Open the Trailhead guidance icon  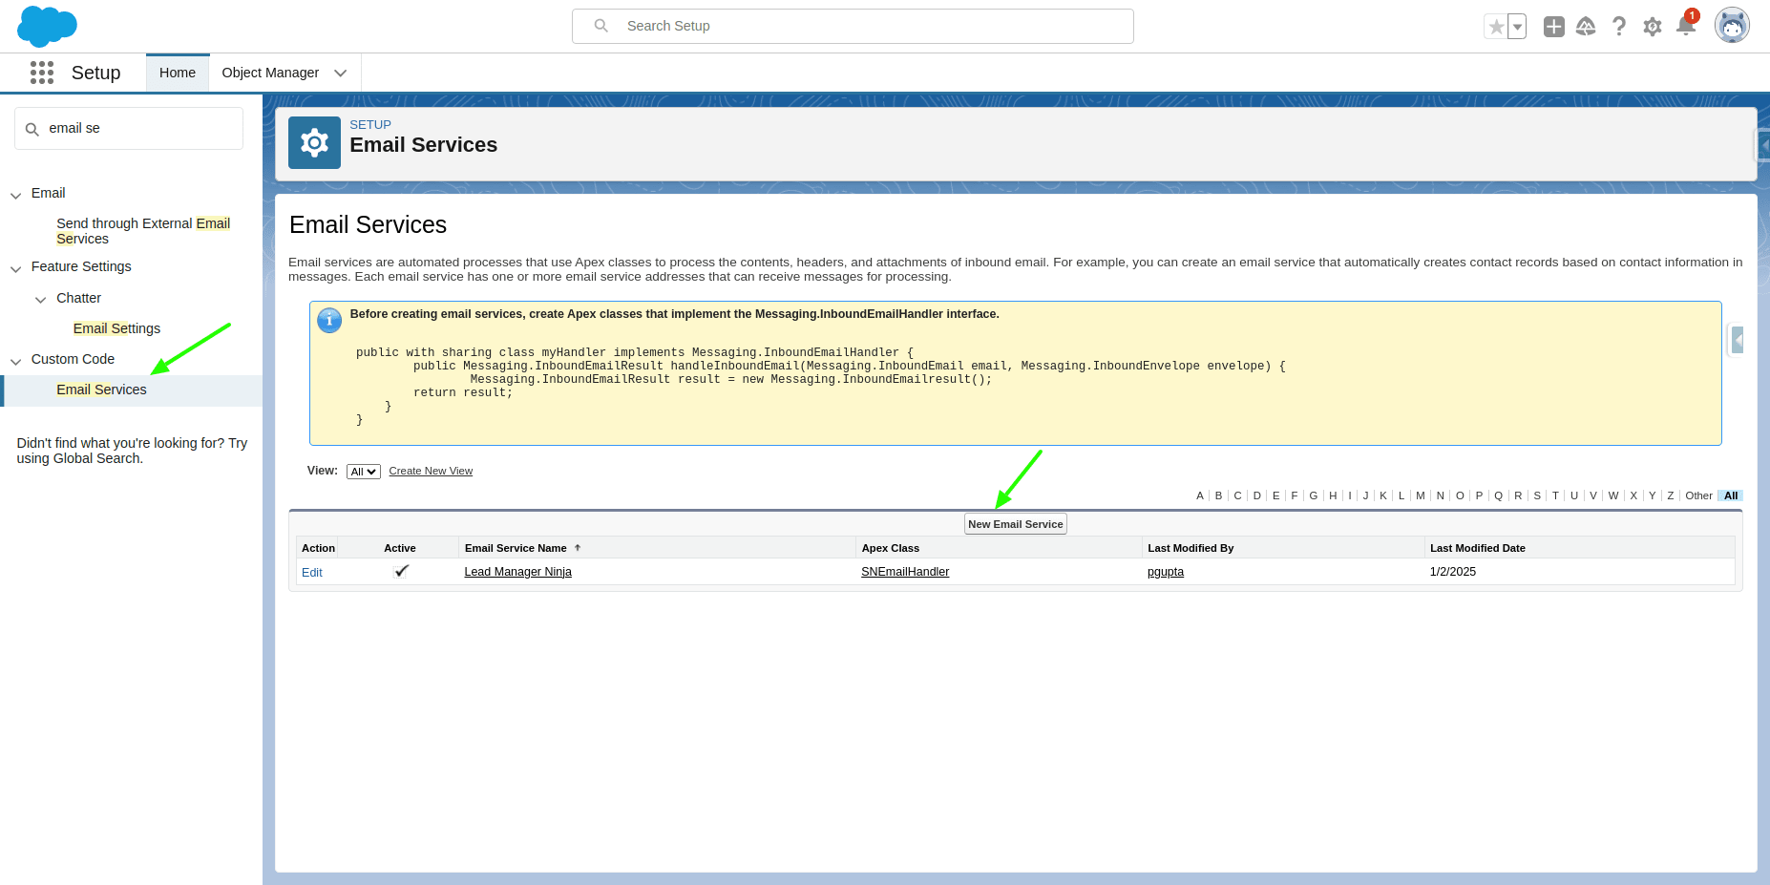1586,27
